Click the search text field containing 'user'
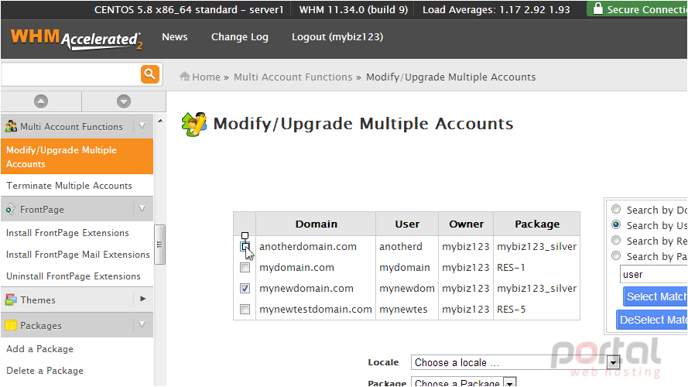 (653, 275)
